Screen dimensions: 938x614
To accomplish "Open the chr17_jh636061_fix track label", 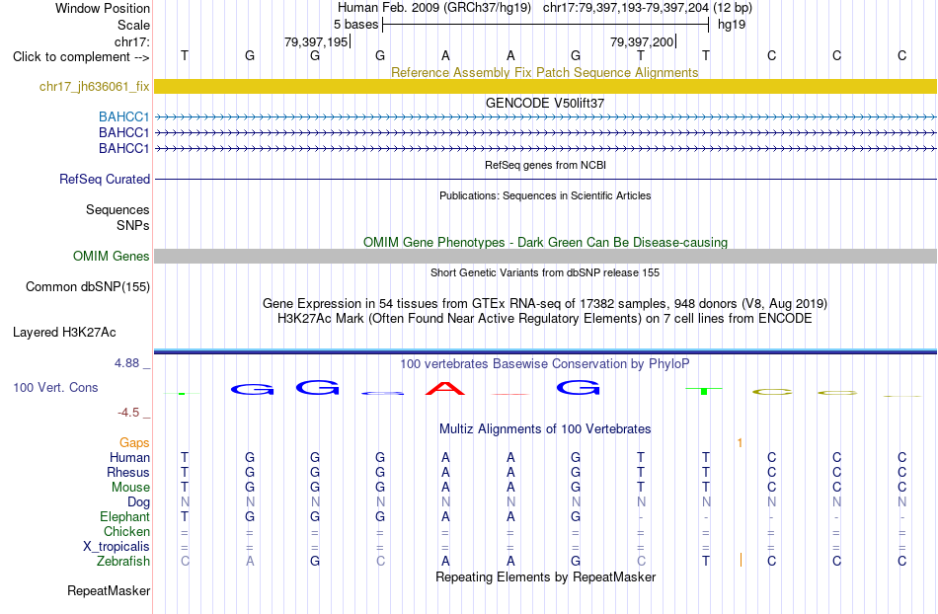I will [95, 86].
